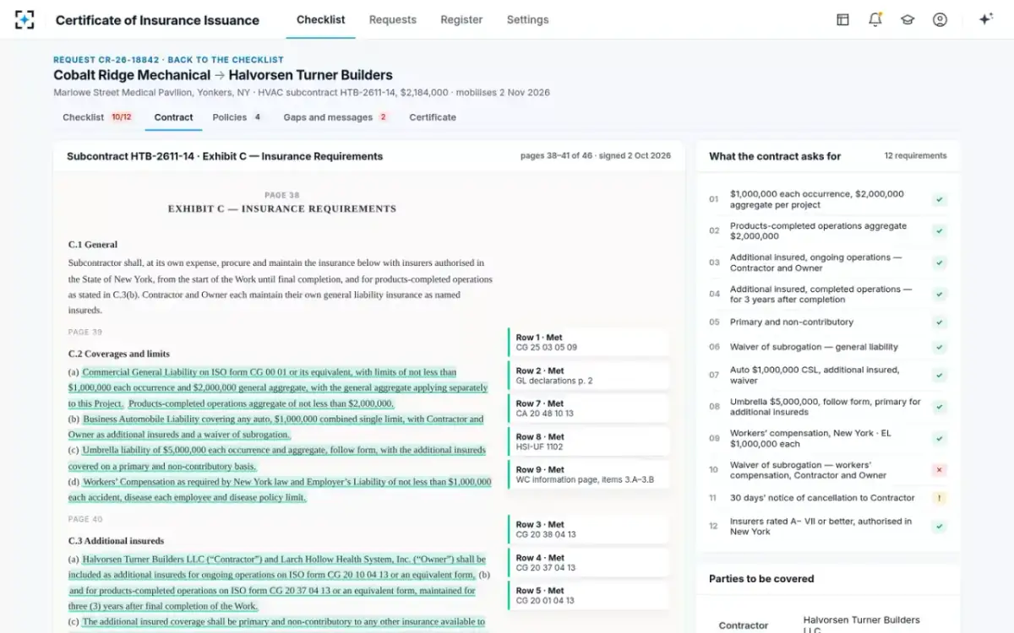Select the Contract sub-tab
The height and width of the screenshot is (633, 1014).
coord(174,117)
